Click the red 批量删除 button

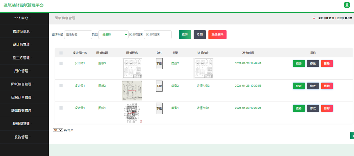(217, 35)
